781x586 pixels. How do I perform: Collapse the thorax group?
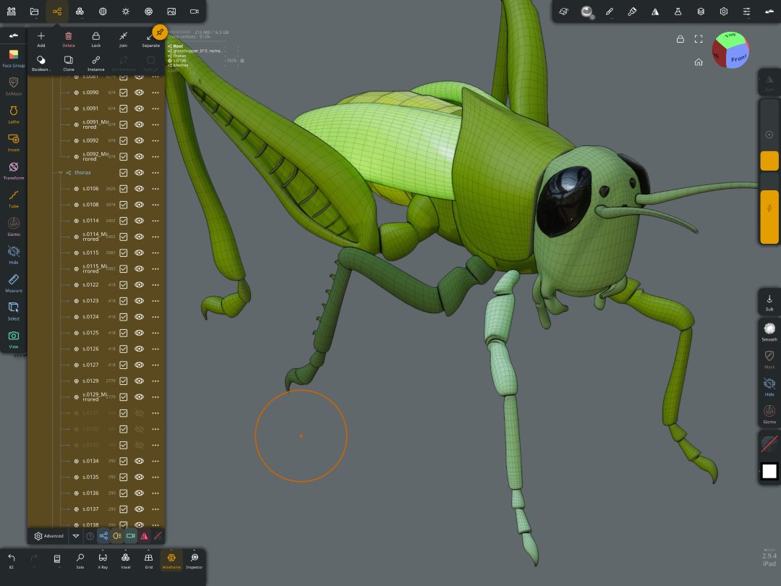point(61,172)
